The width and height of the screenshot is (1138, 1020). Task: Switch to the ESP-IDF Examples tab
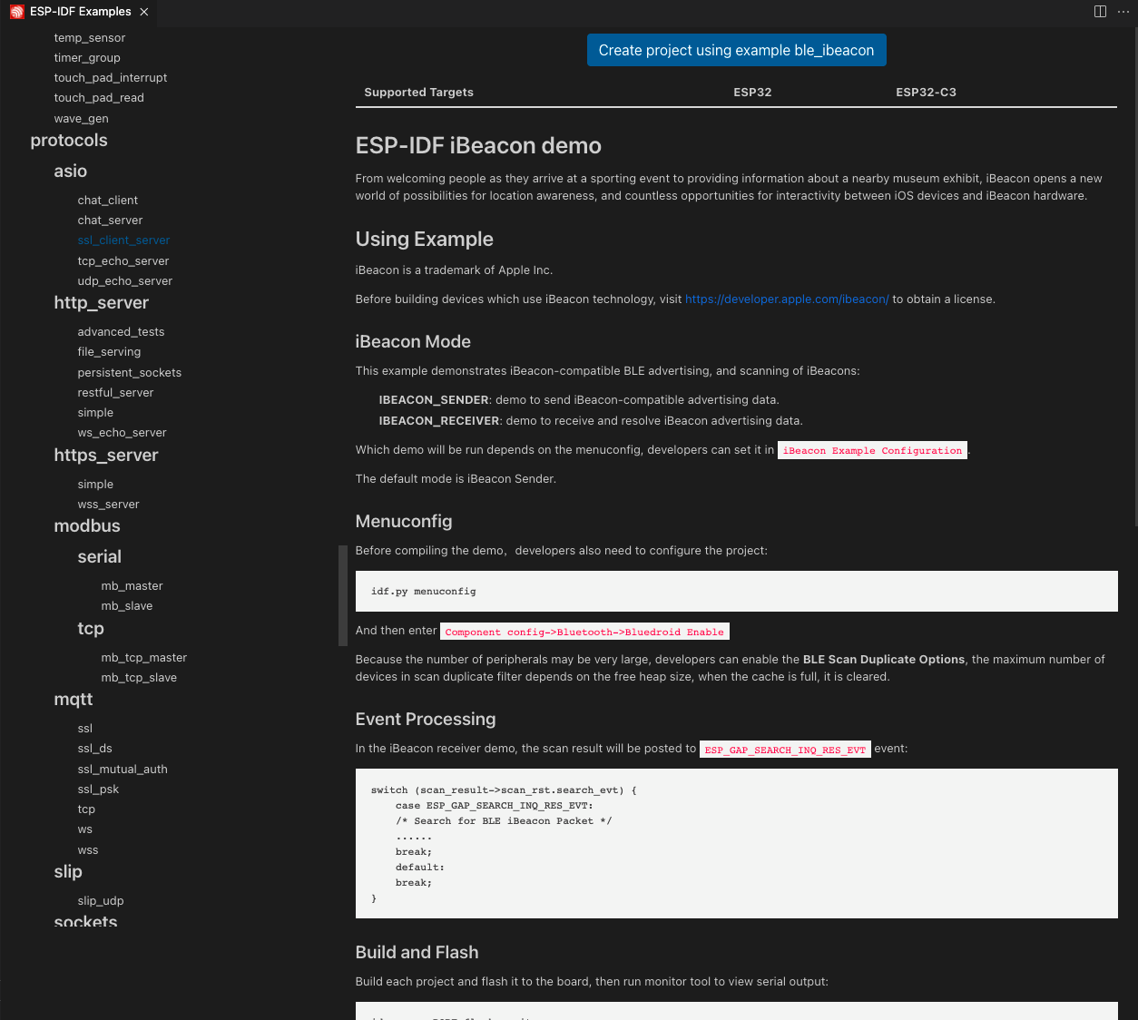pos(77,12)
